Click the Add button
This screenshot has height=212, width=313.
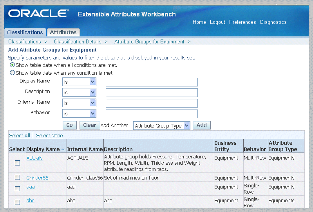[202, 125]
